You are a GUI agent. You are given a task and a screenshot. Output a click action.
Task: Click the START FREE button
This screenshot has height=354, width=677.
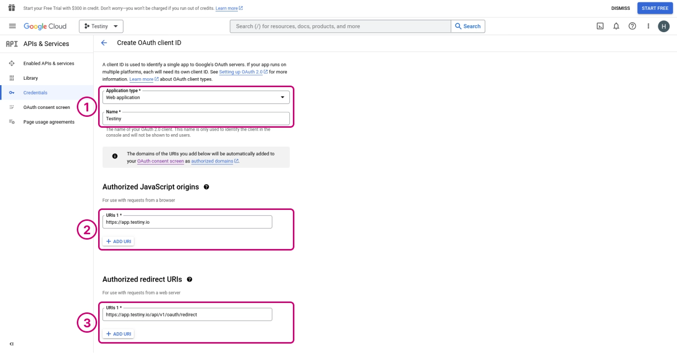[x=655, y=8]
